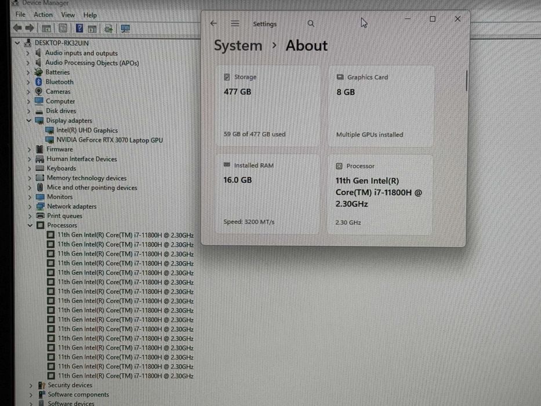This screenshot has width=541, height=406.
Task: Go to System in Settings breadcrumb
Action: tap(238, 46)
